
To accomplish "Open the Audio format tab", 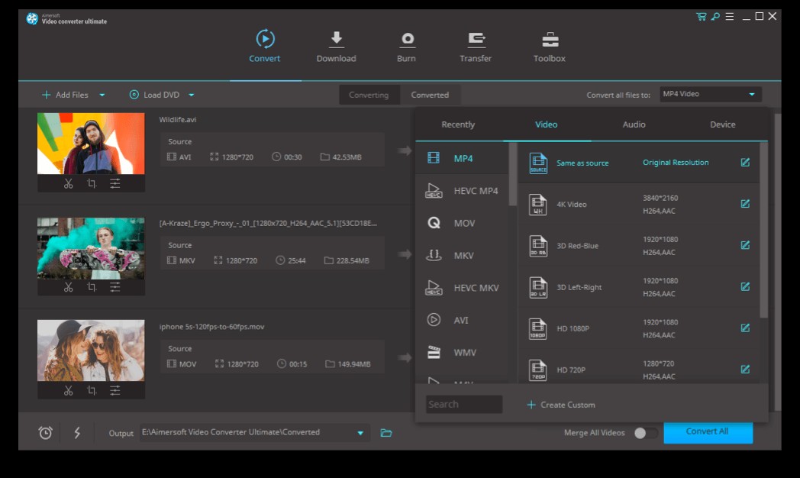I will [x=634, y=124].
